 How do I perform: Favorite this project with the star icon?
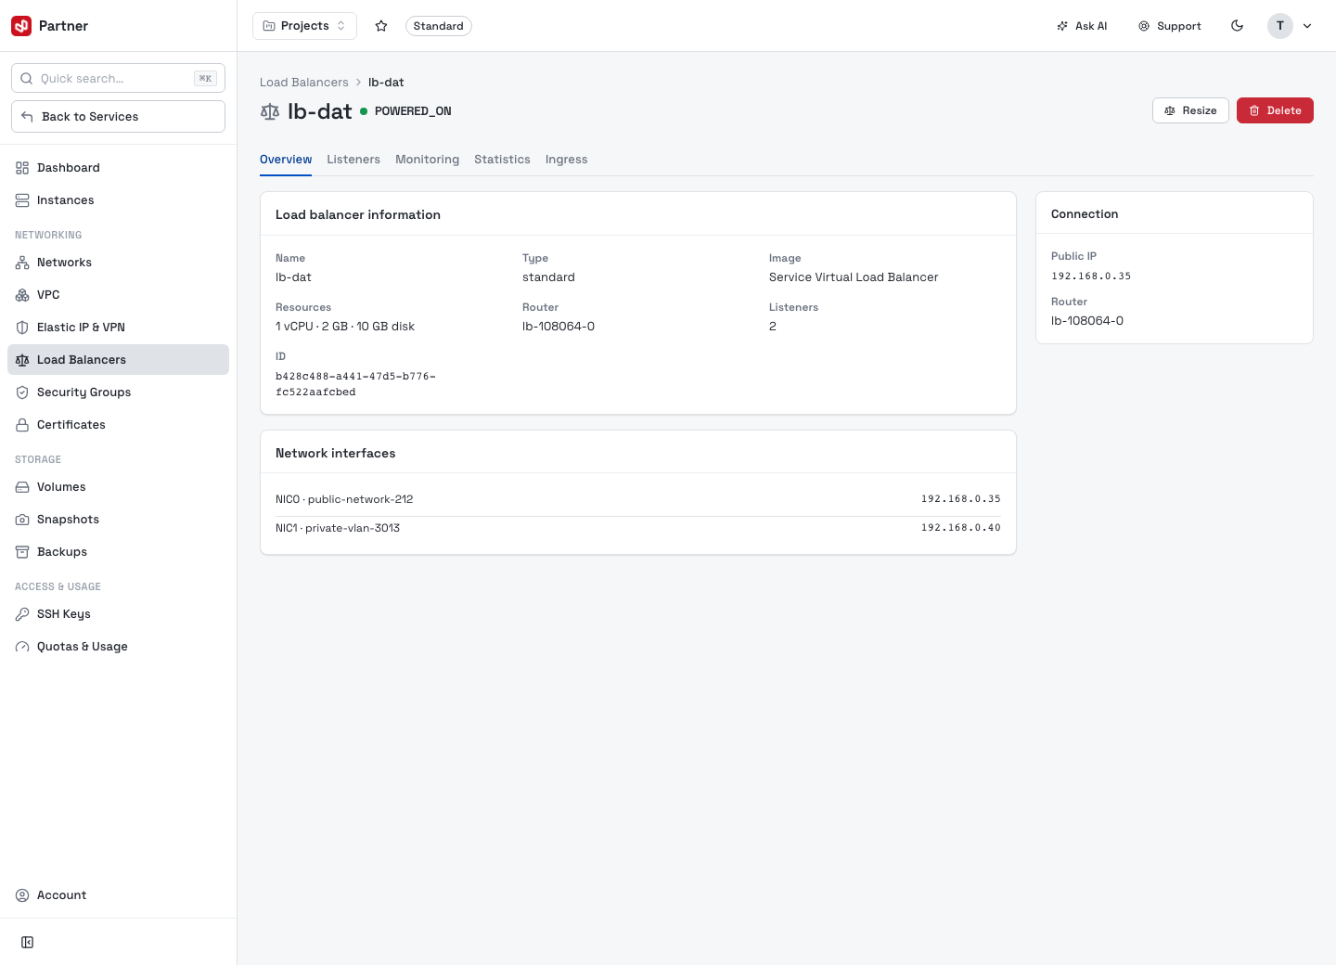click(x=381, y=26)
